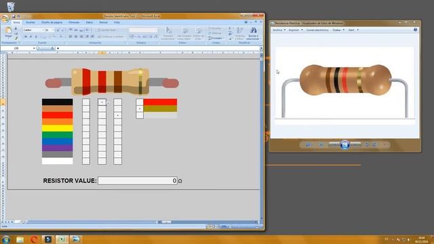Check first band box in red row

[x=86, y=115]
